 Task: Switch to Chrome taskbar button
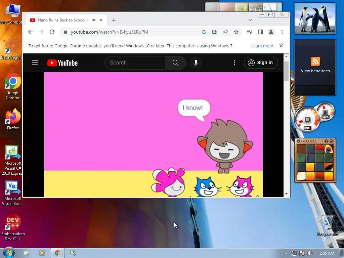(57, 253)
